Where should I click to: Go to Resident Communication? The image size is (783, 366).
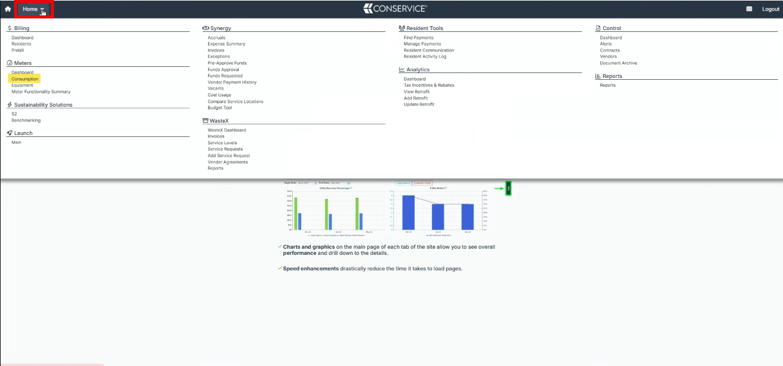point(429,50)
